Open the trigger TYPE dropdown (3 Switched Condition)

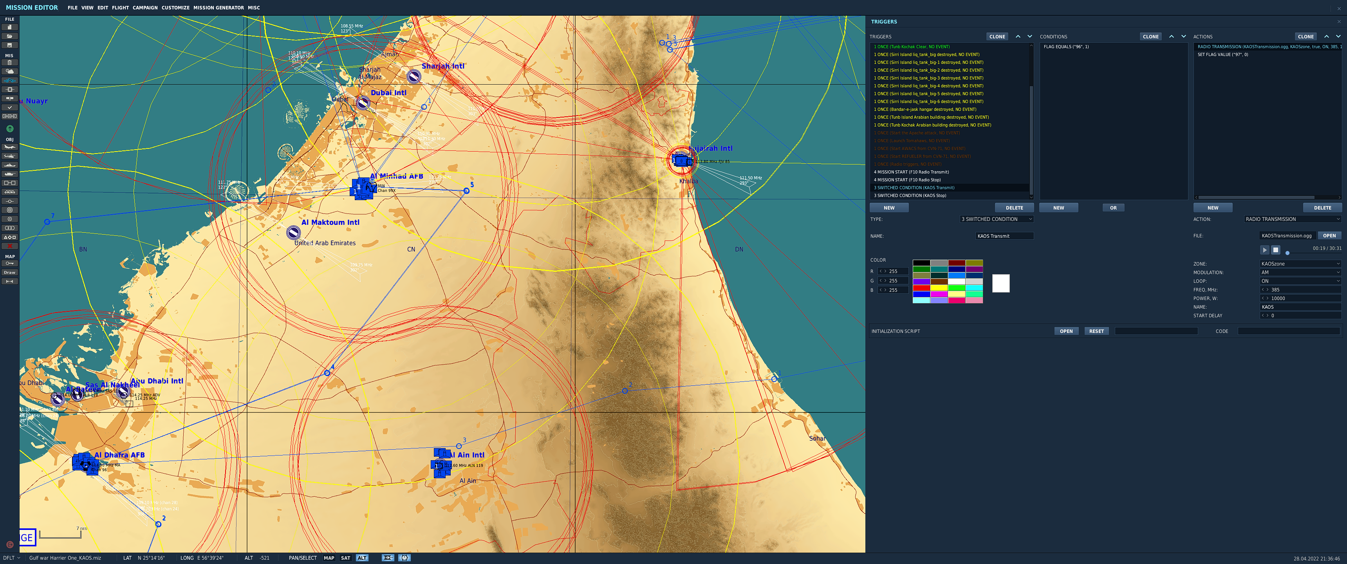point(997,219)
